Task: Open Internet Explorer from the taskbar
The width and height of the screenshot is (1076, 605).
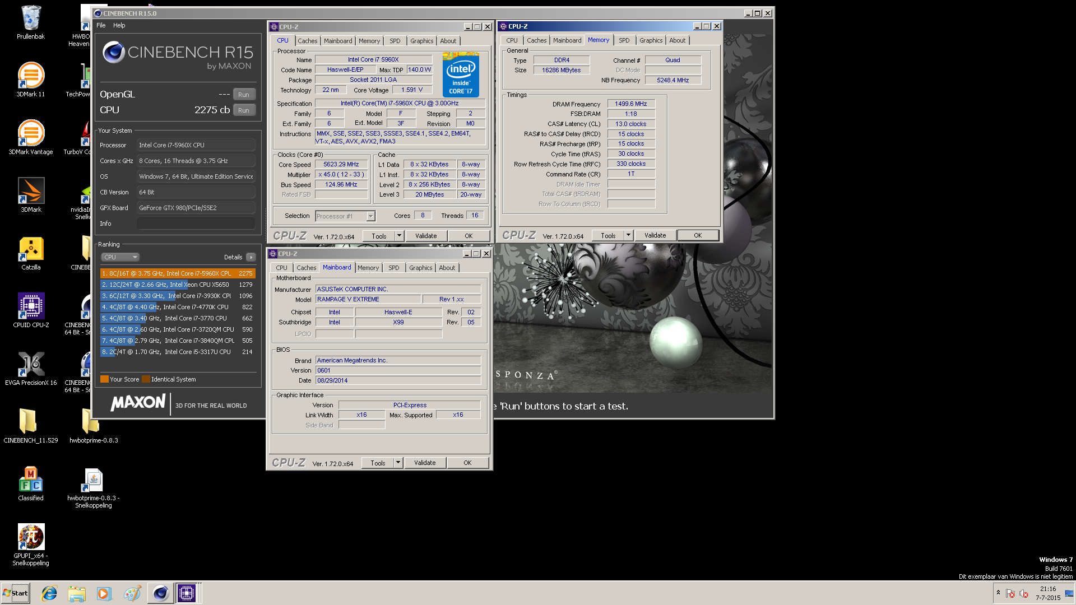Action: [49, 593]
